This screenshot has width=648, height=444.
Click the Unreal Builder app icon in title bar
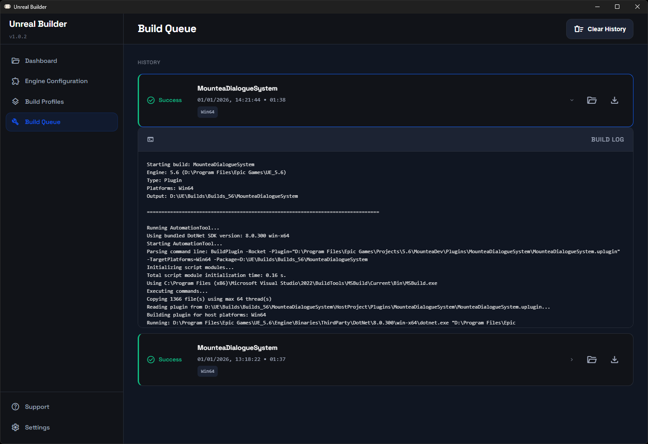pos(7,7)
